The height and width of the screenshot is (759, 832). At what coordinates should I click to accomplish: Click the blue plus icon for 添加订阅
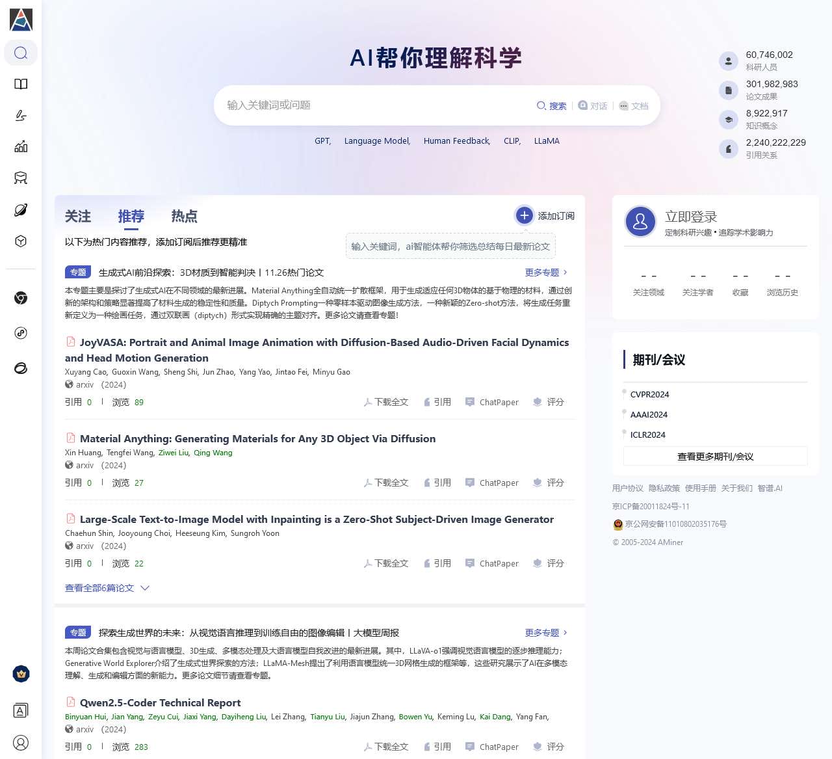[x=525, y=215]
